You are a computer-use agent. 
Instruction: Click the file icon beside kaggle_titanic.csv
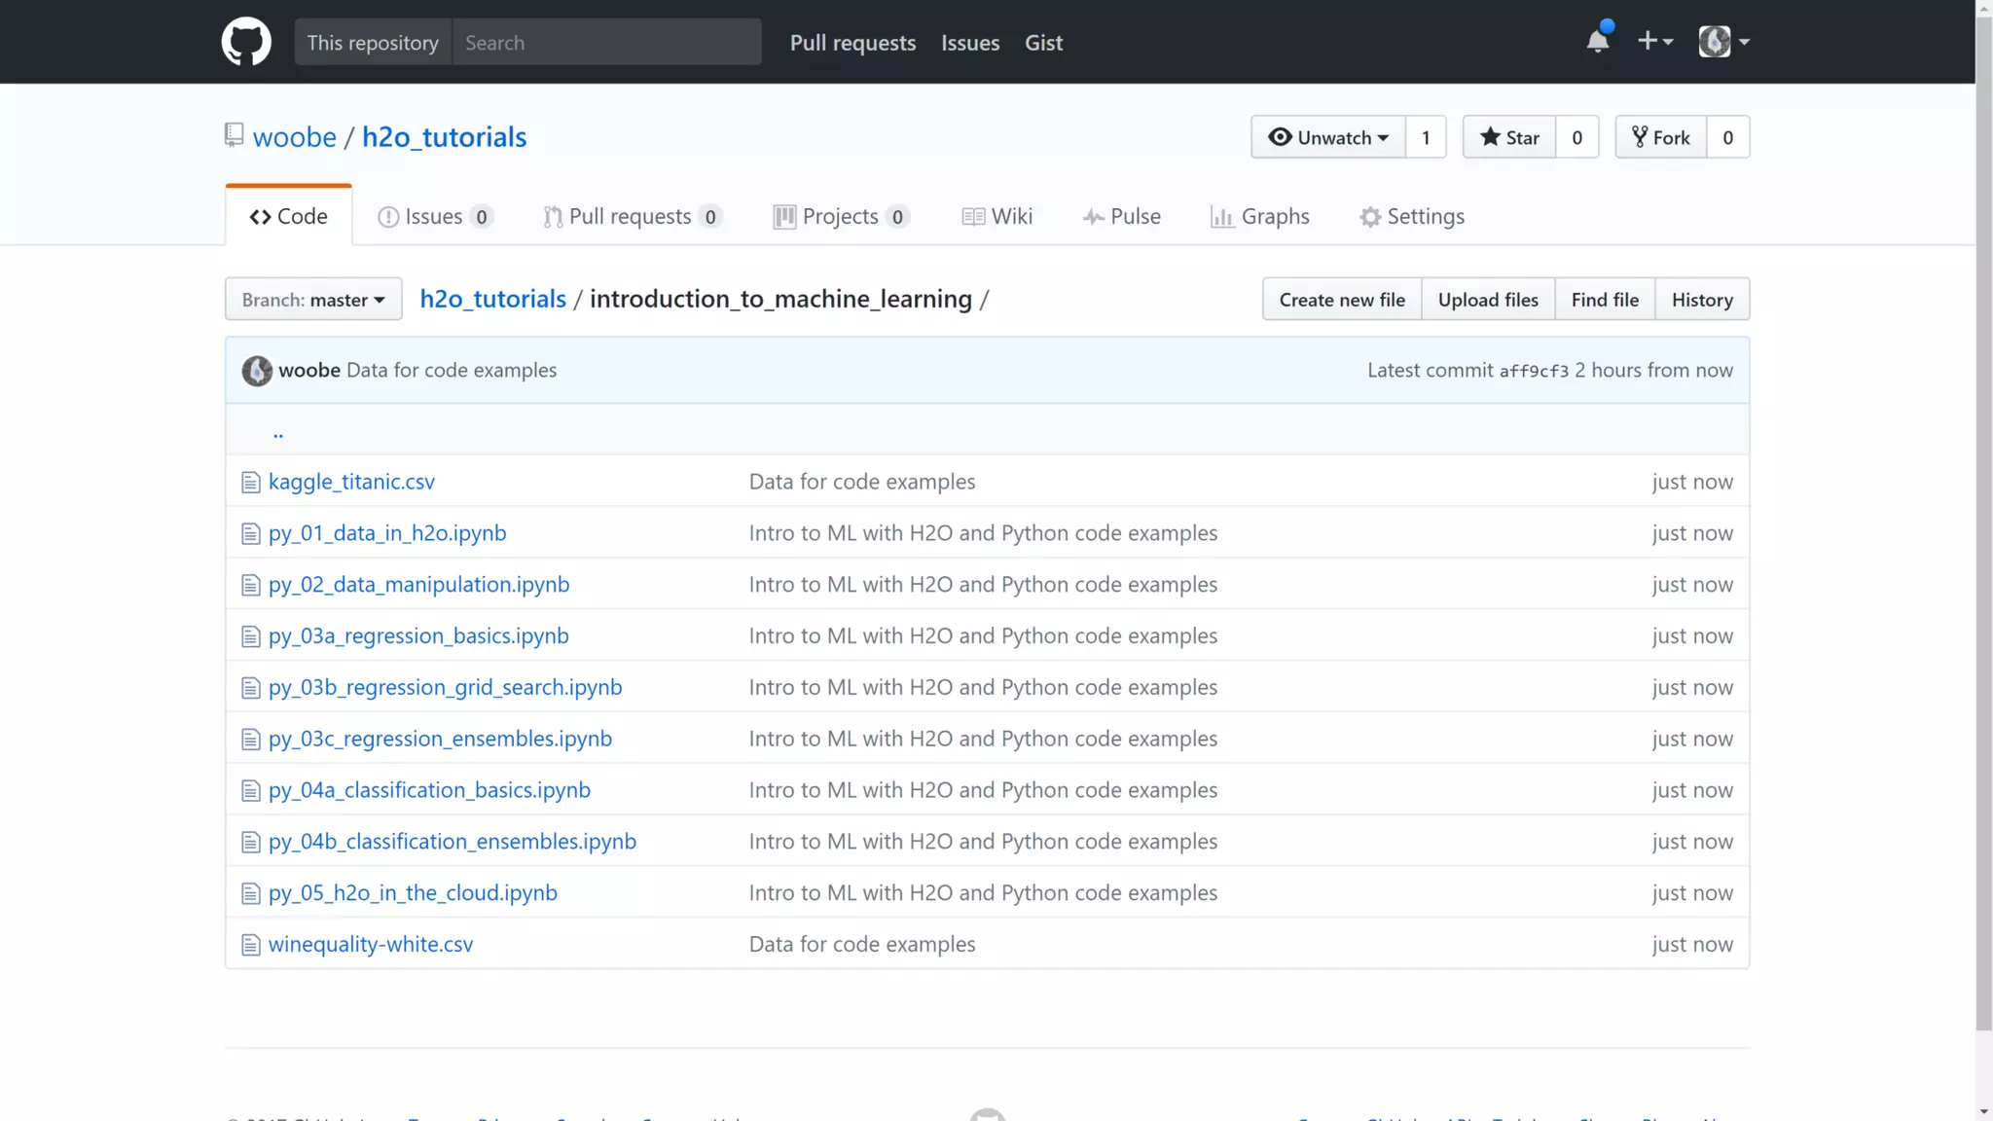point(251,482)
